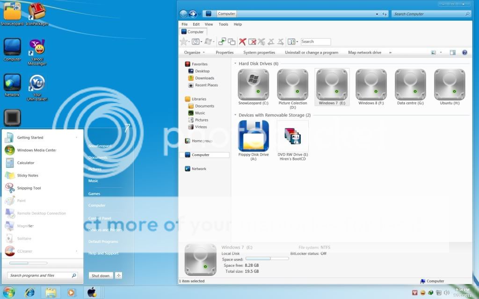The height and width of the screenshot is (299, 479).
Task: Collapse the Hard Disk Drives group
Action: click(235, 64)
